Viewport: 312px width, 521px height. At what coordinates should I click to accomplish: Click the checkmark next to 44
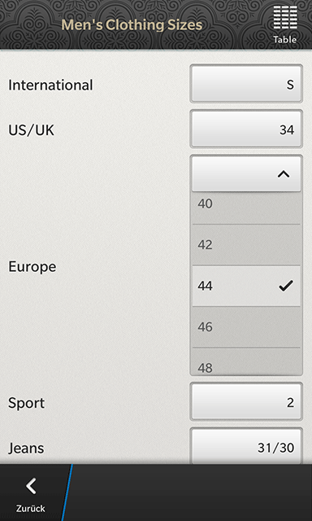pyautogui.click(x=286, y=286)
